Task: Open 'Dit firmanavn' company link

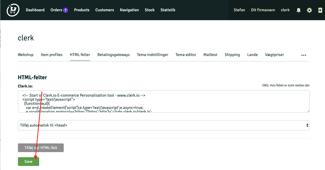Action: click(263, 10)
